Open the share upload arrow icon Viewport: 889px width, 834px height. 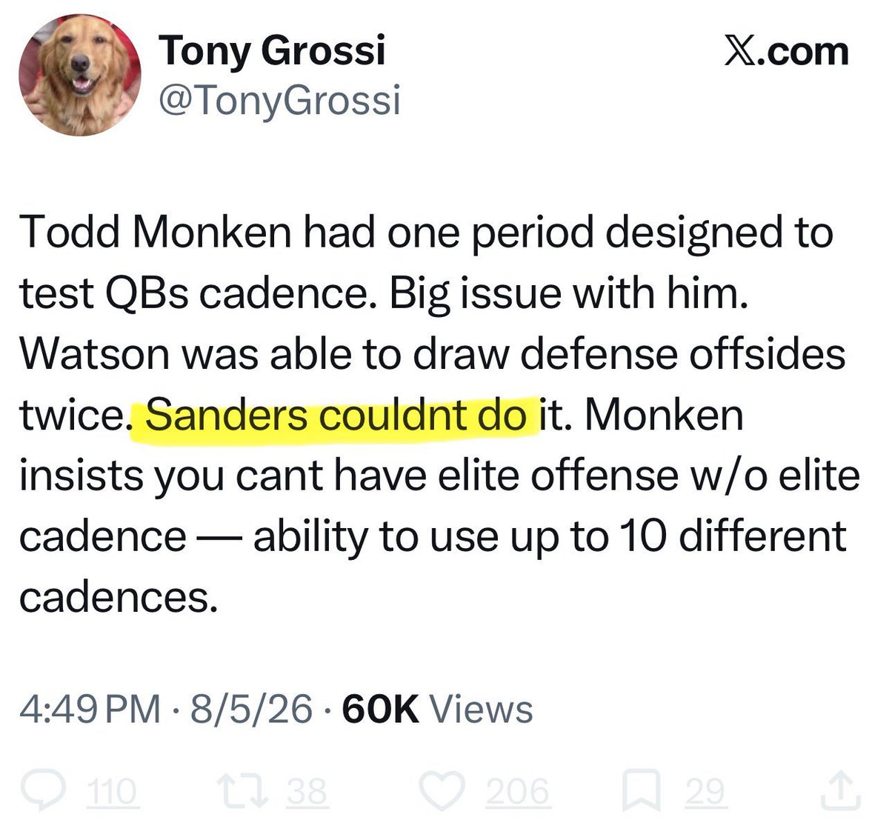[x=842, y=791]
